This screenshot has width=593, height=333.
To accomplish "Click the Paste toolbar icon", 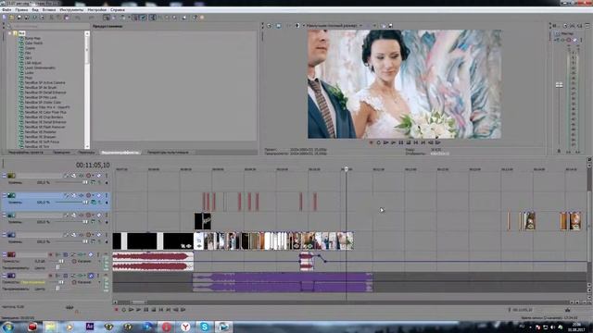I will coord(67,18).
